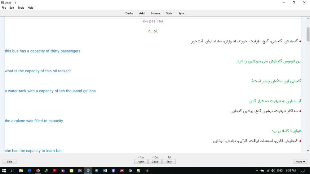This screenshot has height=174, width=310.
Task: Rate the card as Good
Action: click(x=155, y=162)
